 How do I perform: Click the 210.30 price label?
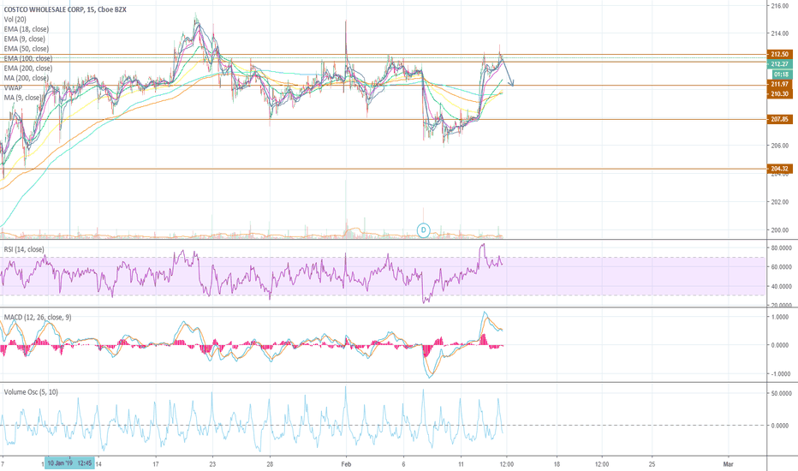tap(780, 94)
